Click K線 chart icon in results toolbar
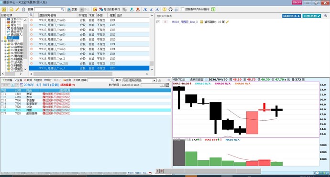 tap(77, 80)
